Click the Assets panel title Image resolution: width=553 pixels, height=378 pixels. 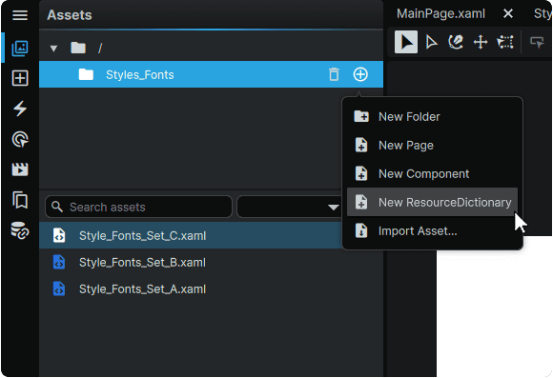point(70,15)
